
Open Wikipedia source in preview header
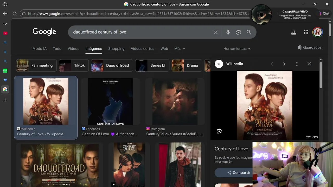coord(229,64)
